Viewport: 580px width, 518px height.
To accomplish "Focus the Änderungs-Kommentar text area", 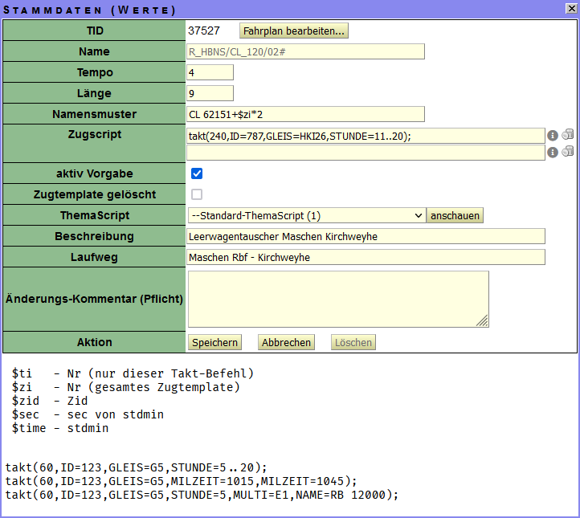I will point(337,299).
